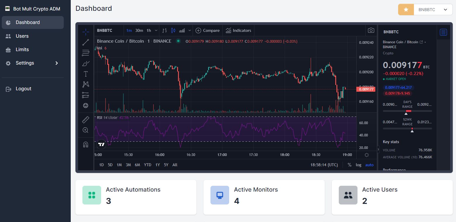Collapse the right details panel handle
Viewport: 456px width, 222px height.
tap(378, 149)
